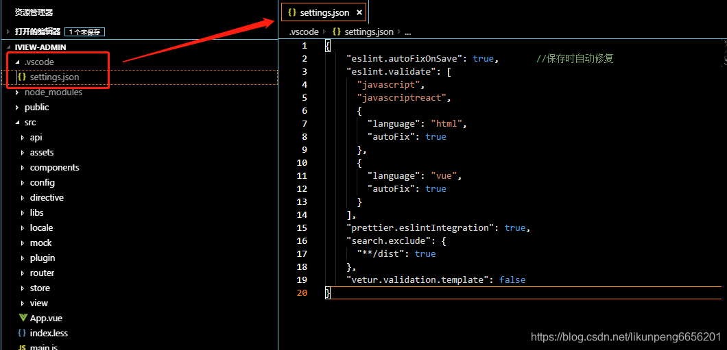This screenshot has width=727, height=350.
Task: Click the "html" language value
Action: (x=446, y=123)
